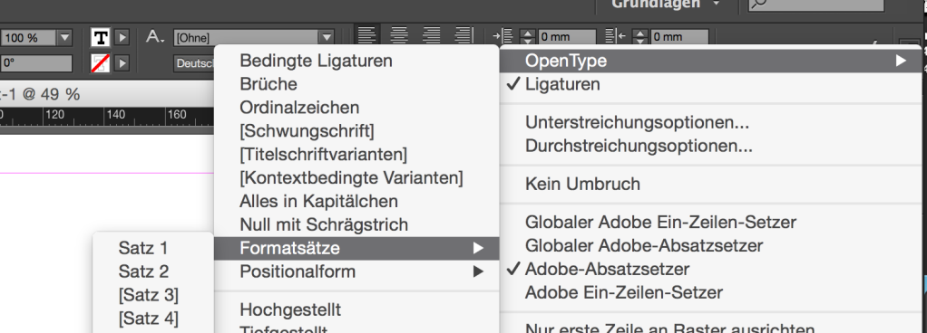Click the character style A. icon
Screen dimensions: 927x333
[x=155, y=37]
